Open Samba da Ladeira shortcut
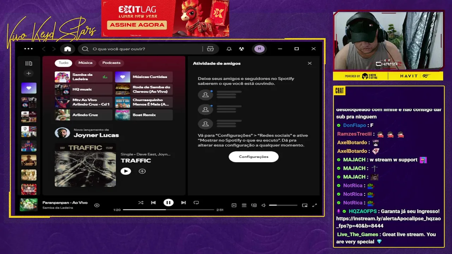The width and height of the screenshot is (452, 254). (84, 77)
